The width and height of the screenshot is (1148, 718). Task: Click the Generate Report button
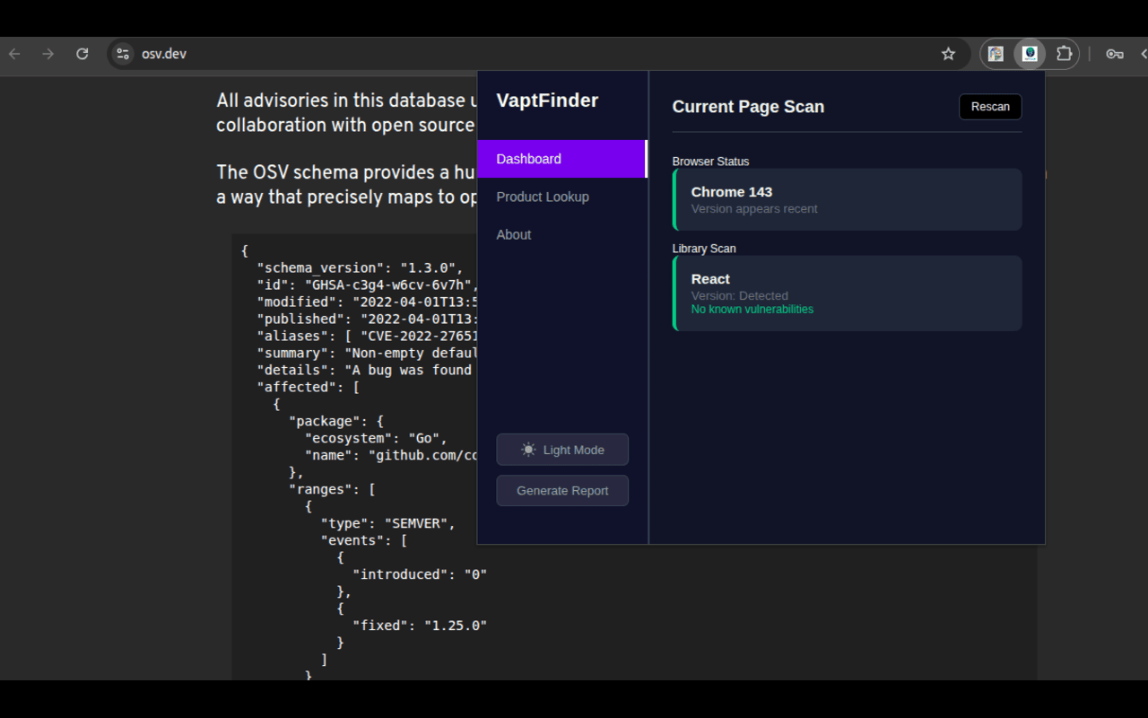pyautogui.click(x=562, y=491)
